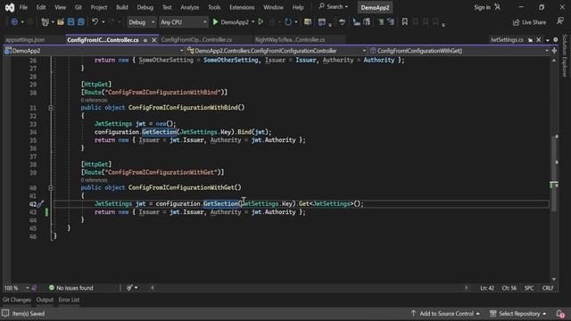Open the Analyze menu
The height and width of the screenshot is (321, 571).
190,7
